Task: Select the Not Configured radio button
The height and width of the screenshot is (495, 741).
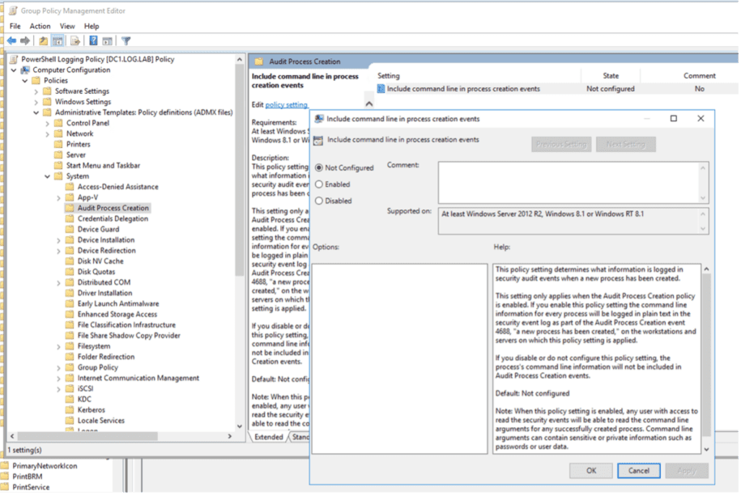Action: coord(318,167)
